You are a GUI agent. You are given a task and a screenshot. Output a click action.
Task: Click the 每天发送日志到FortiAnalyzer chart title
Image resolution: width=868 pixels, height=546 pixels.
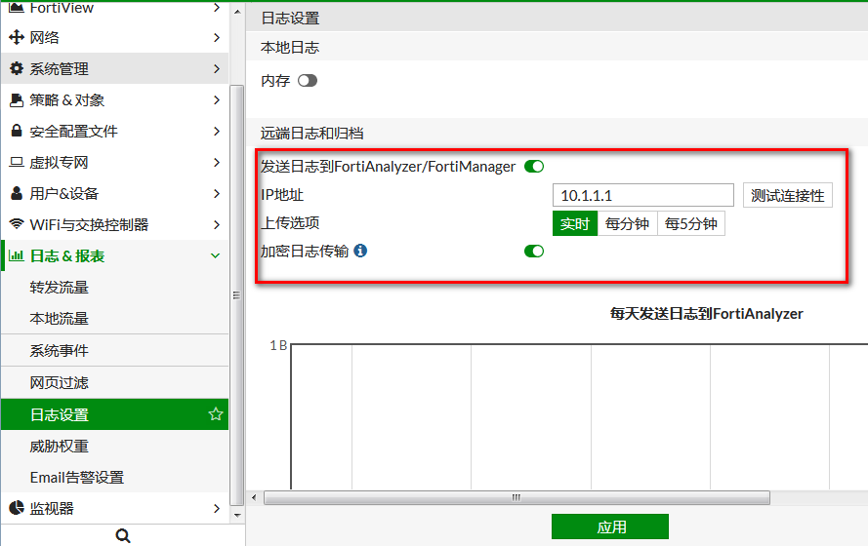(x=706, y=314)
